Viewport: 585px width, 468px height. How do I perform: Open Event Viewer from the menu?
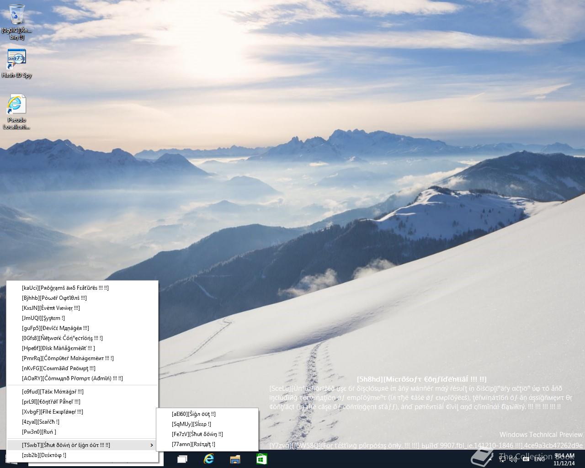pyautogui.click(x=82, y=308)
